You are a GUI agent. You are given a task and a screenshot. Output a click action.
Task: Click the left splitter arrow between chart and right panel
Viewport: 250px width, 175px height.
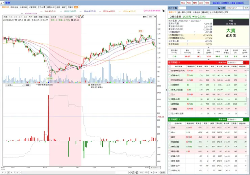coord(167,90)
